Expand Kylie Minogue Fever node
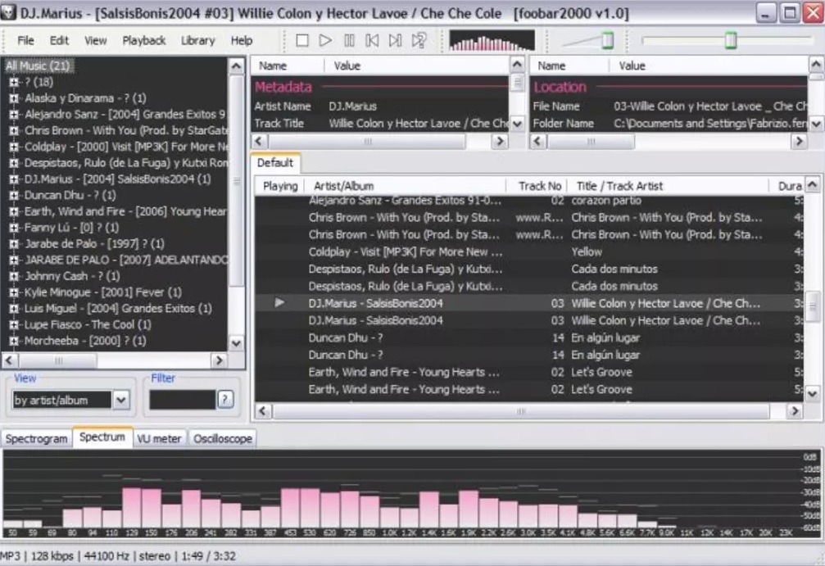This screenshot has width=825, height=566. (14, 292)
